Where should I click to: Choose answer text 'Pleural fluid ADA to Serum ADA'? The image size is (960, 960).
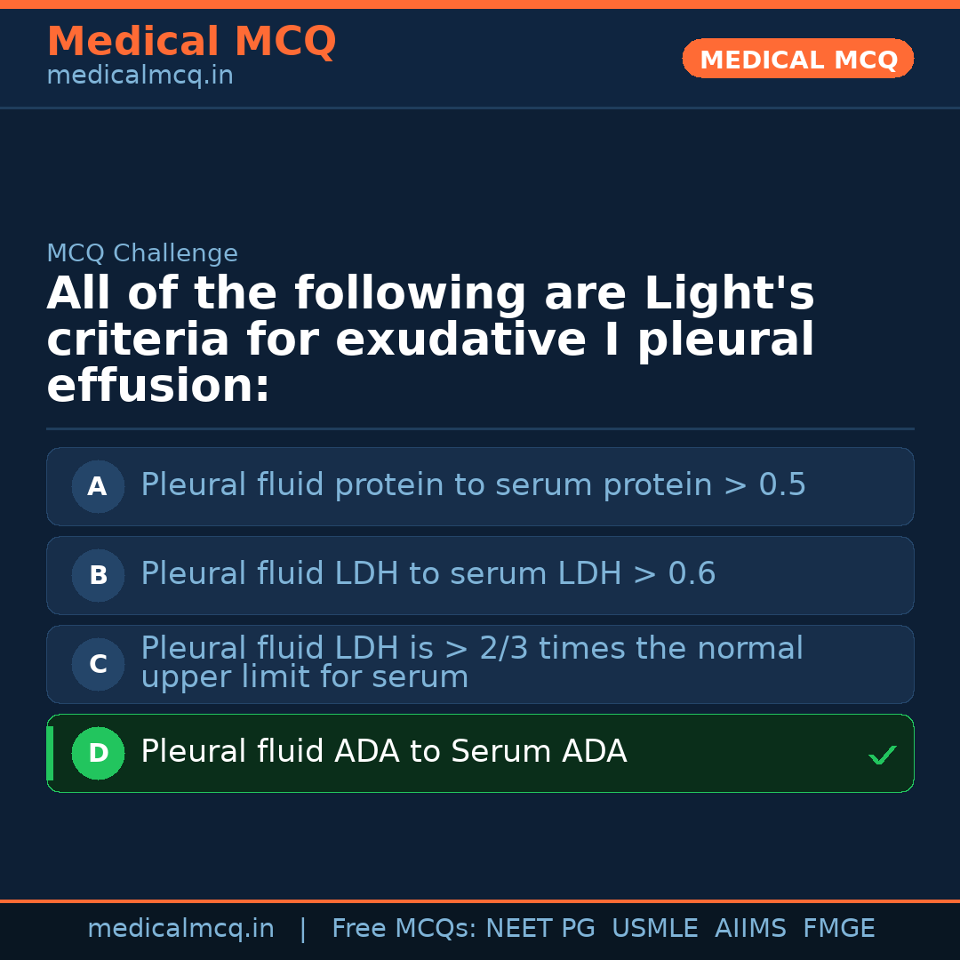(x=383, y=752)
